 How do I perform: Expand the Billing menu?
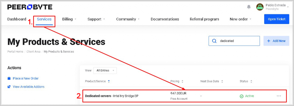(69, 19)
